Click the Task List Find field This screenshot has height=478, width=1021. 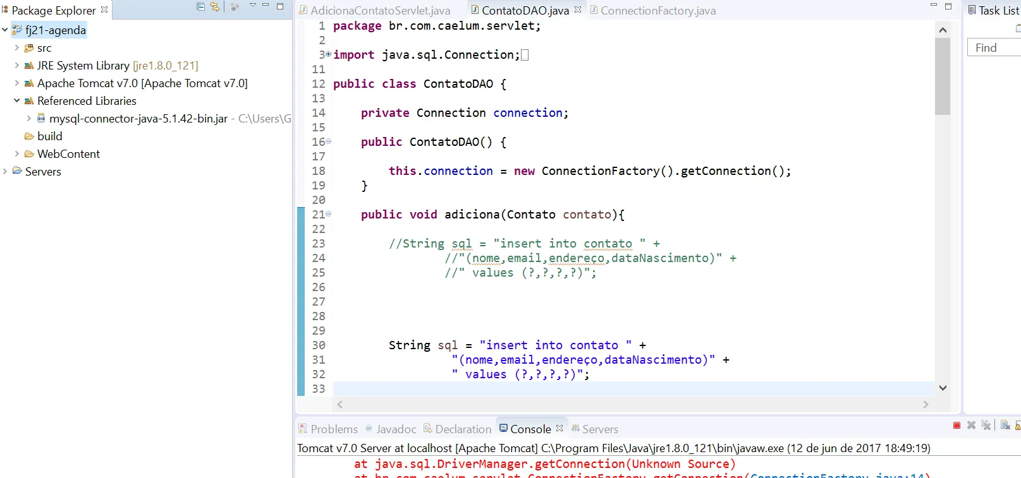point(994,47)
